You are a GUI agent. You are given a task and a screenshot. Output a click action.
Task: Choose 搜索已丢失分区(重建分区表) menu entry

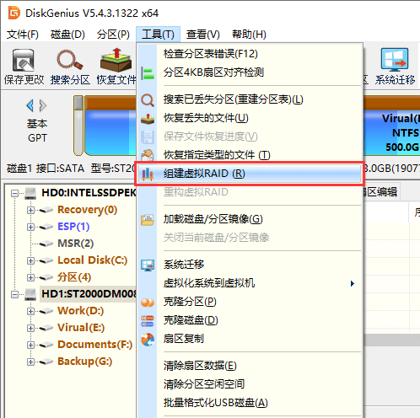[x=249, y=99]
